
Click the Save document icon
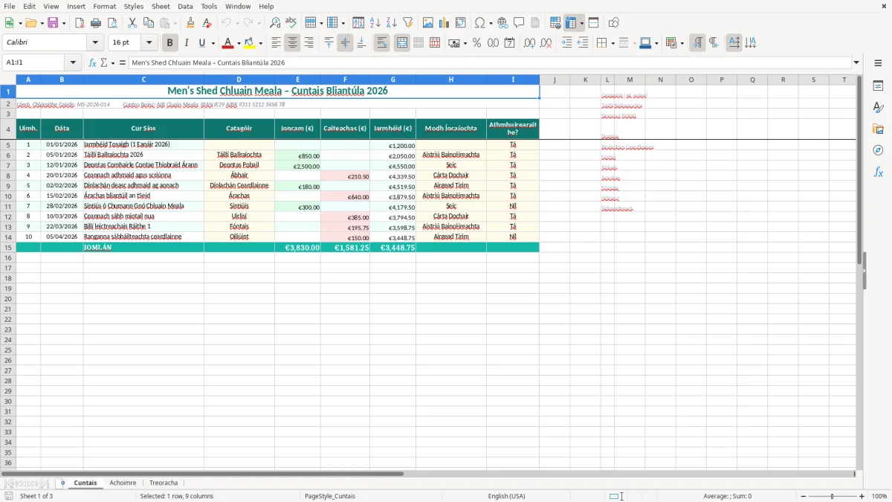point(53,23)
